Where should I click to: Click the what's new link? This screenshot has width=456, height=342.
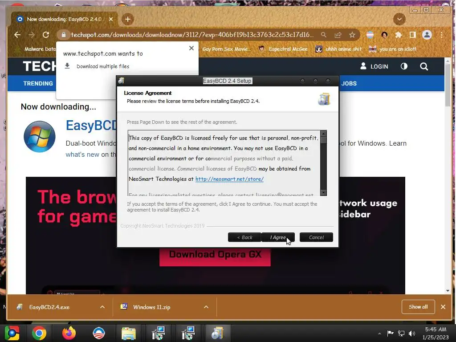pos(82,155)
